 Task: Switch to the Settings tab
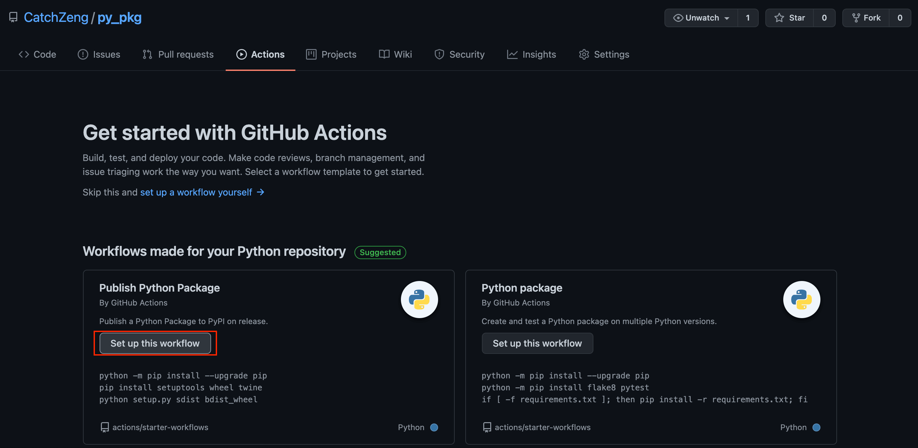(604, 54)
